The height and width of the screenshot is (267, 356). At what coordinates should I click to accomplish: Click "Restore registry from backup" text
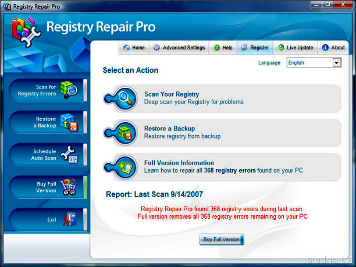(182, 136)
